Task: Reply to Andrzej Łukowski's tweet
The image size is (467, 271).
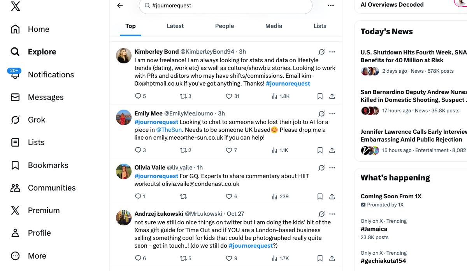Action: (x=137, y=258)
